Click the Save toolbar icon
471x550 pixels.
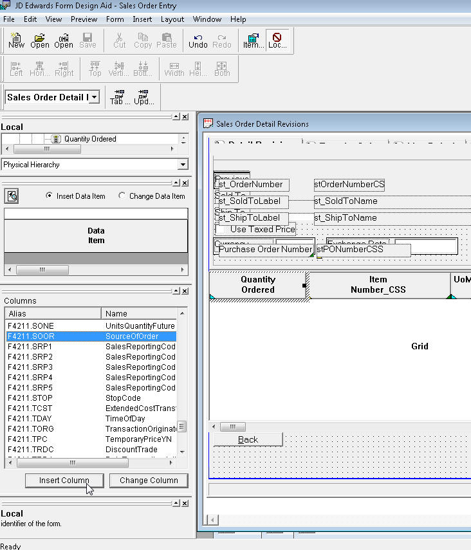(88, 41)
